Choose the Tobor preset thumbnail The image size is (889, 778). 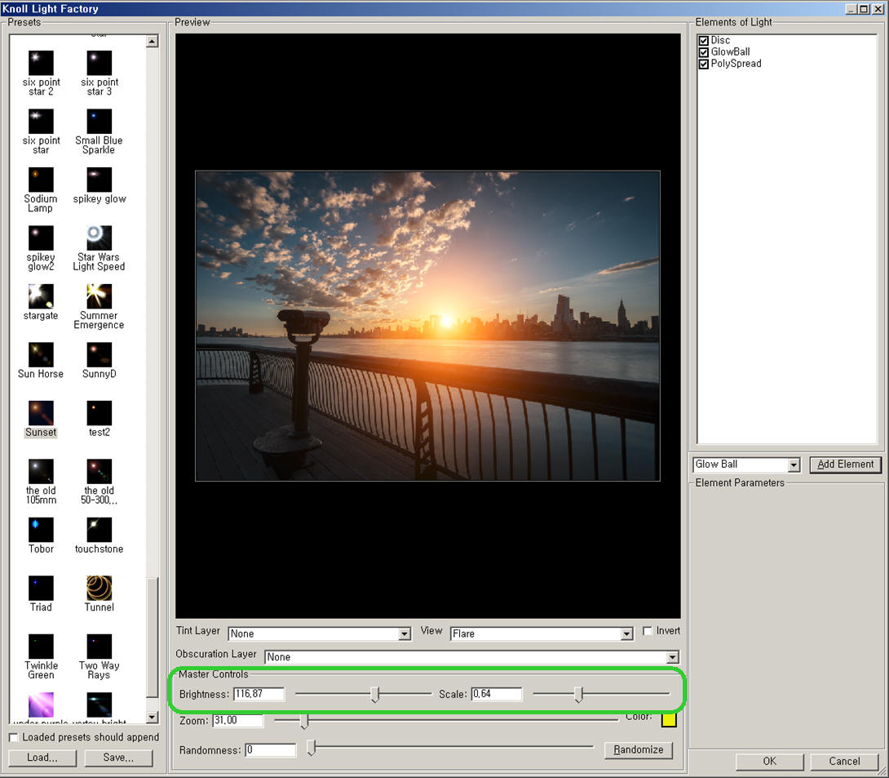point(41,530)
